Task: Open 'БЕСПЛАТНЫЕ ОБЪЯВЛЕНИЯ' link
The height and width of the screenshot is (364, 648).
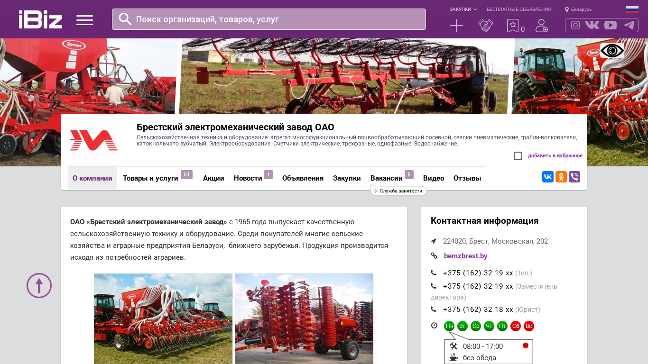Action: [x=518, y=9]
